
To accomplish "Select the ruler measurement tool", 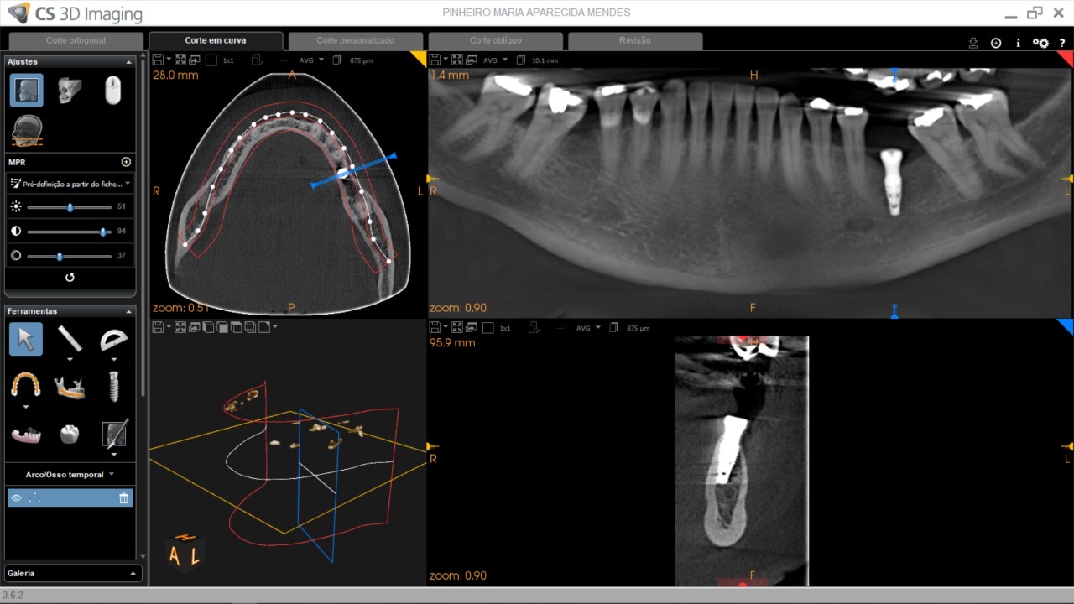I will pos(70,339).
